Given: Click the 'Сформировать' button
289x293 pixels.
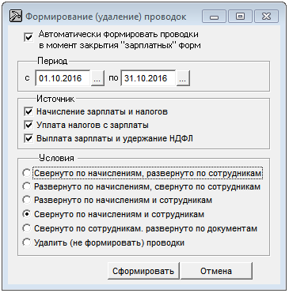Looking at the screenshot, I should point(143,271).
